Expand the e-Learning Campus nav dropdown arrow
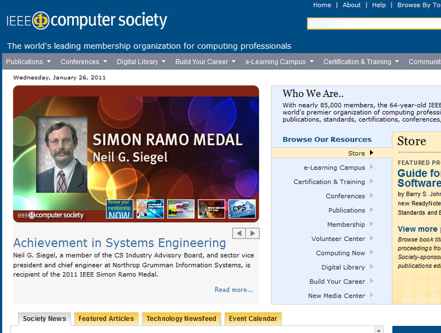This screenshot has width=441, height=333. pyautogui.click(x=312, y=61)
